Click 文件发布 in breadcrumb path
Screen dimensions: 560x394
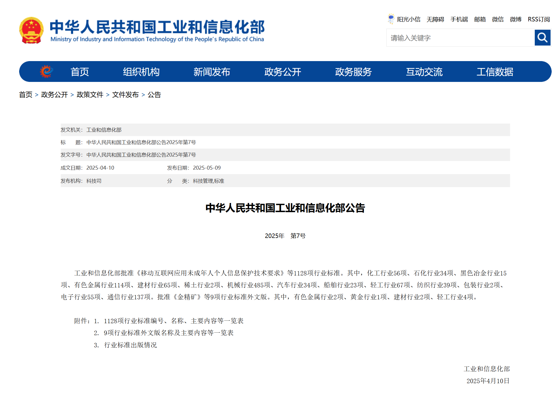pos(125,95)
